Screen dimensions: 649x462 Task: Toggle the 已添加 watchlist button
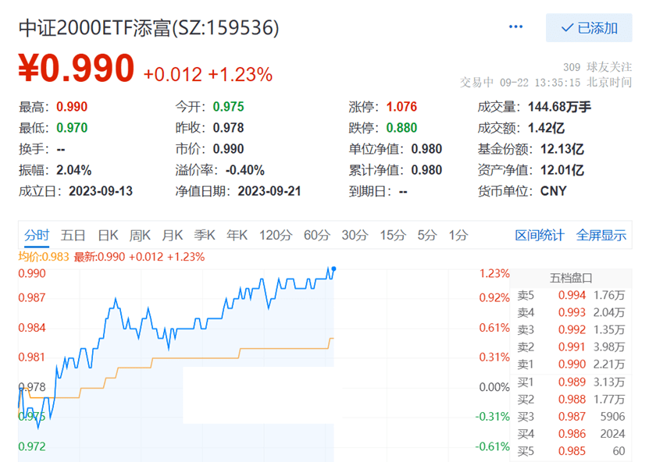589,28
